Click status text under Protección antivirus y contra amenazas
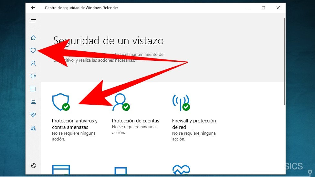 tap(74, 136)
